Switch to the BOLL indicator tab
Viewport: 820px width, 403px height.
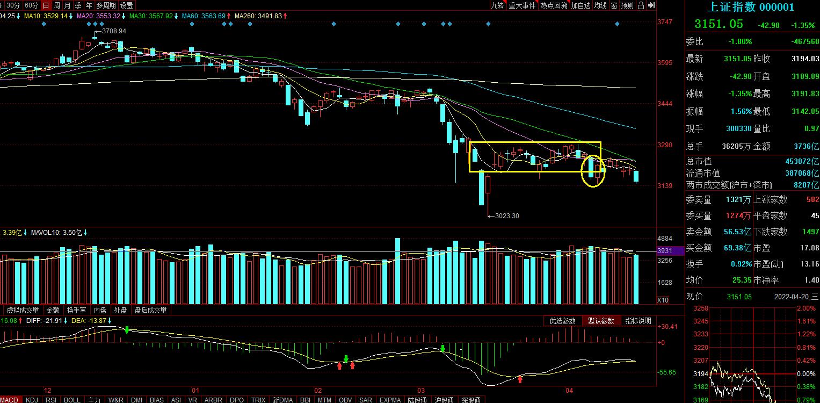tap(72, 400)
